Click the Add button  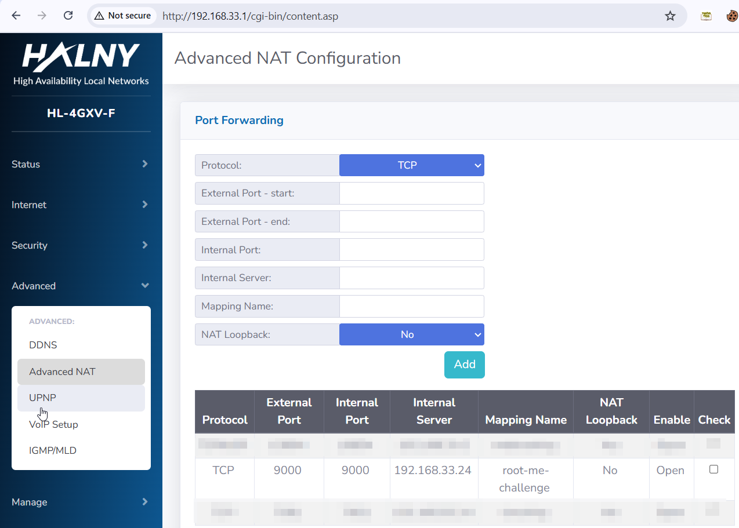tap(464, 365)
